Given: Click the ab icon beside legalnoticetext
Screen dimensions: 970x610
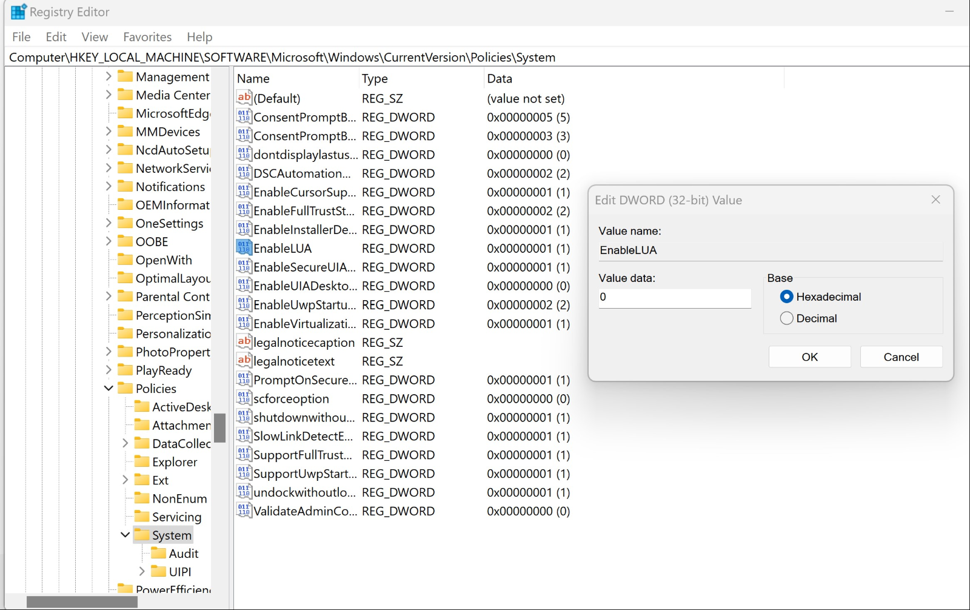Looking at the screenshot, I should pyautogui.click(x=244, y=361).
